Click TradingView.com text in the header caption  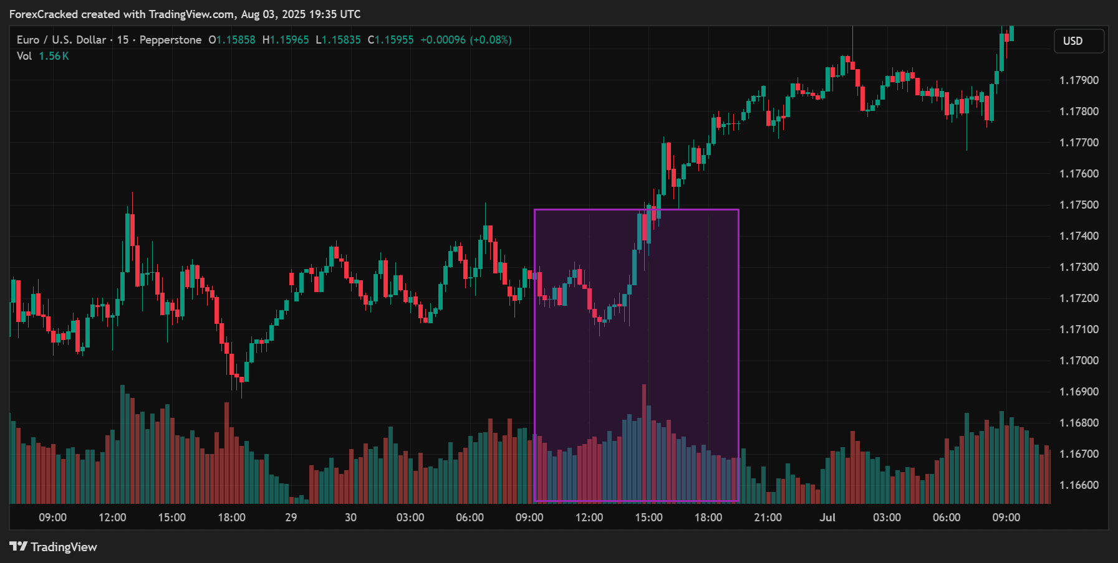pyautogui.click(x=191, y=14)
